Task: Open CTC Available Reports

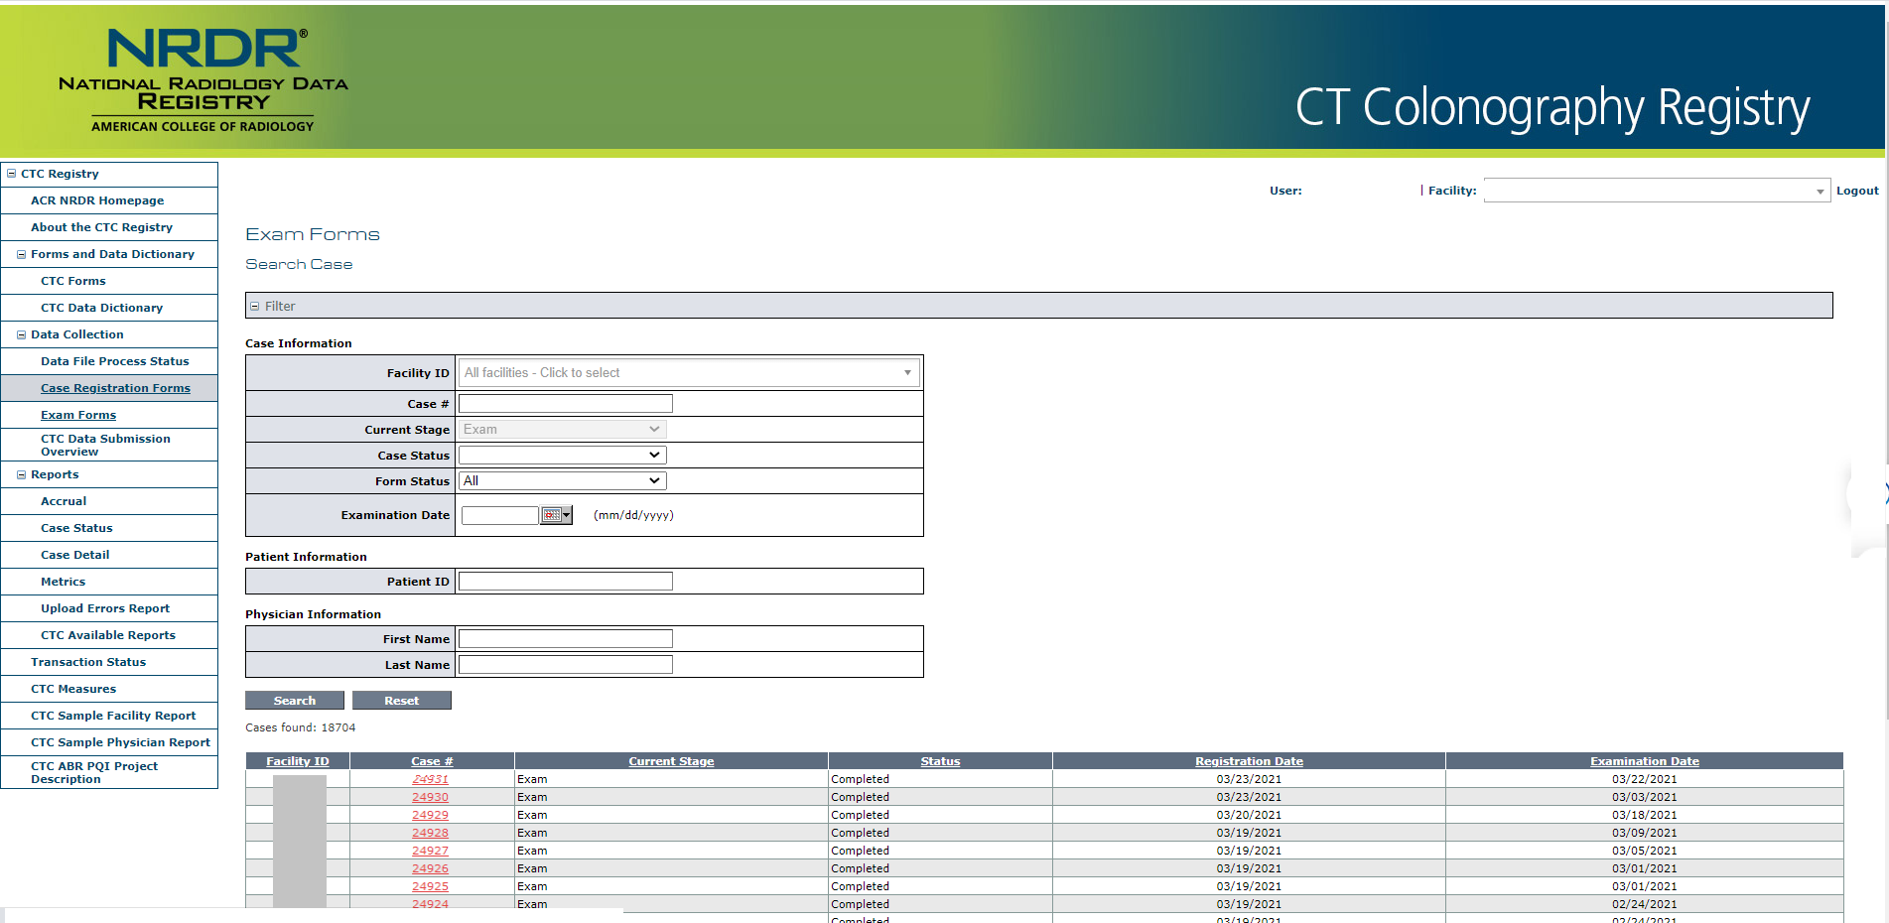Action: point(108,635)
